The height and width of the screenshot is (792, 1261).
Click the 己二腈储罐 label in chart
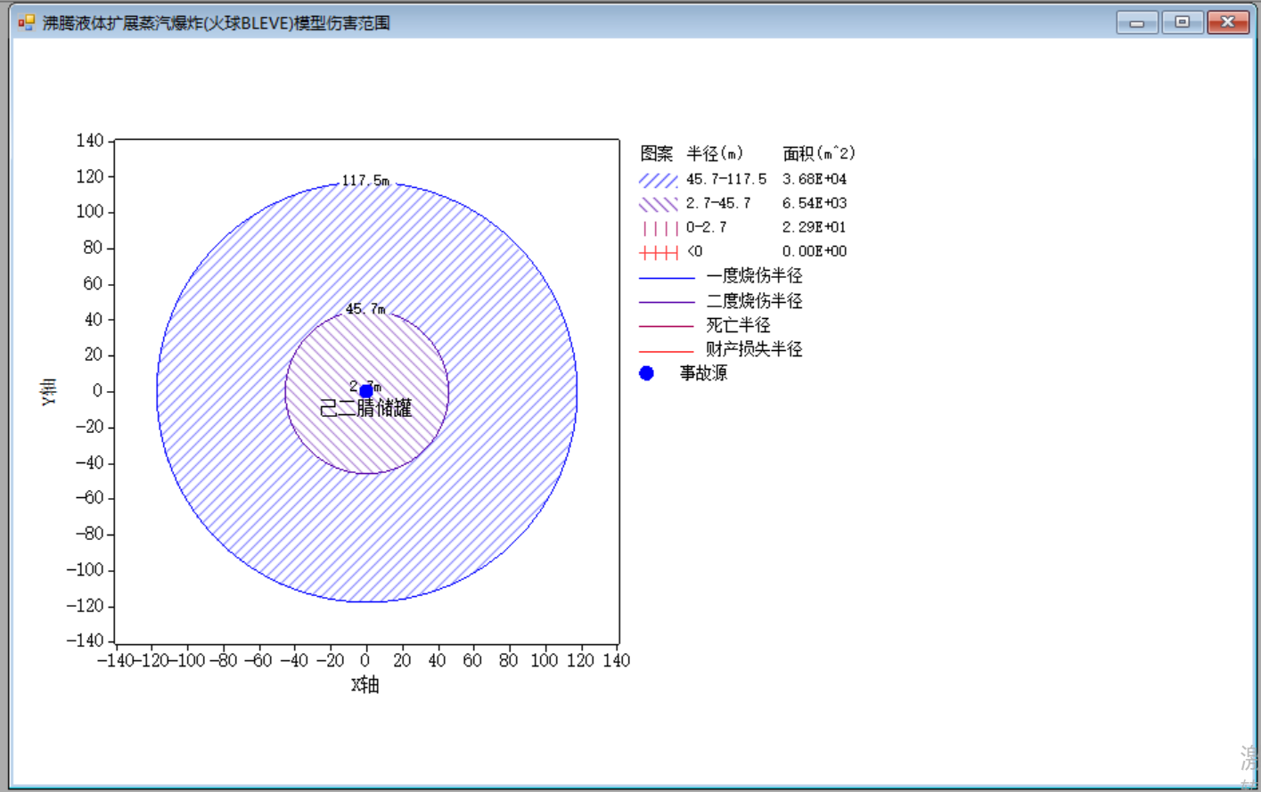point(365,409)
